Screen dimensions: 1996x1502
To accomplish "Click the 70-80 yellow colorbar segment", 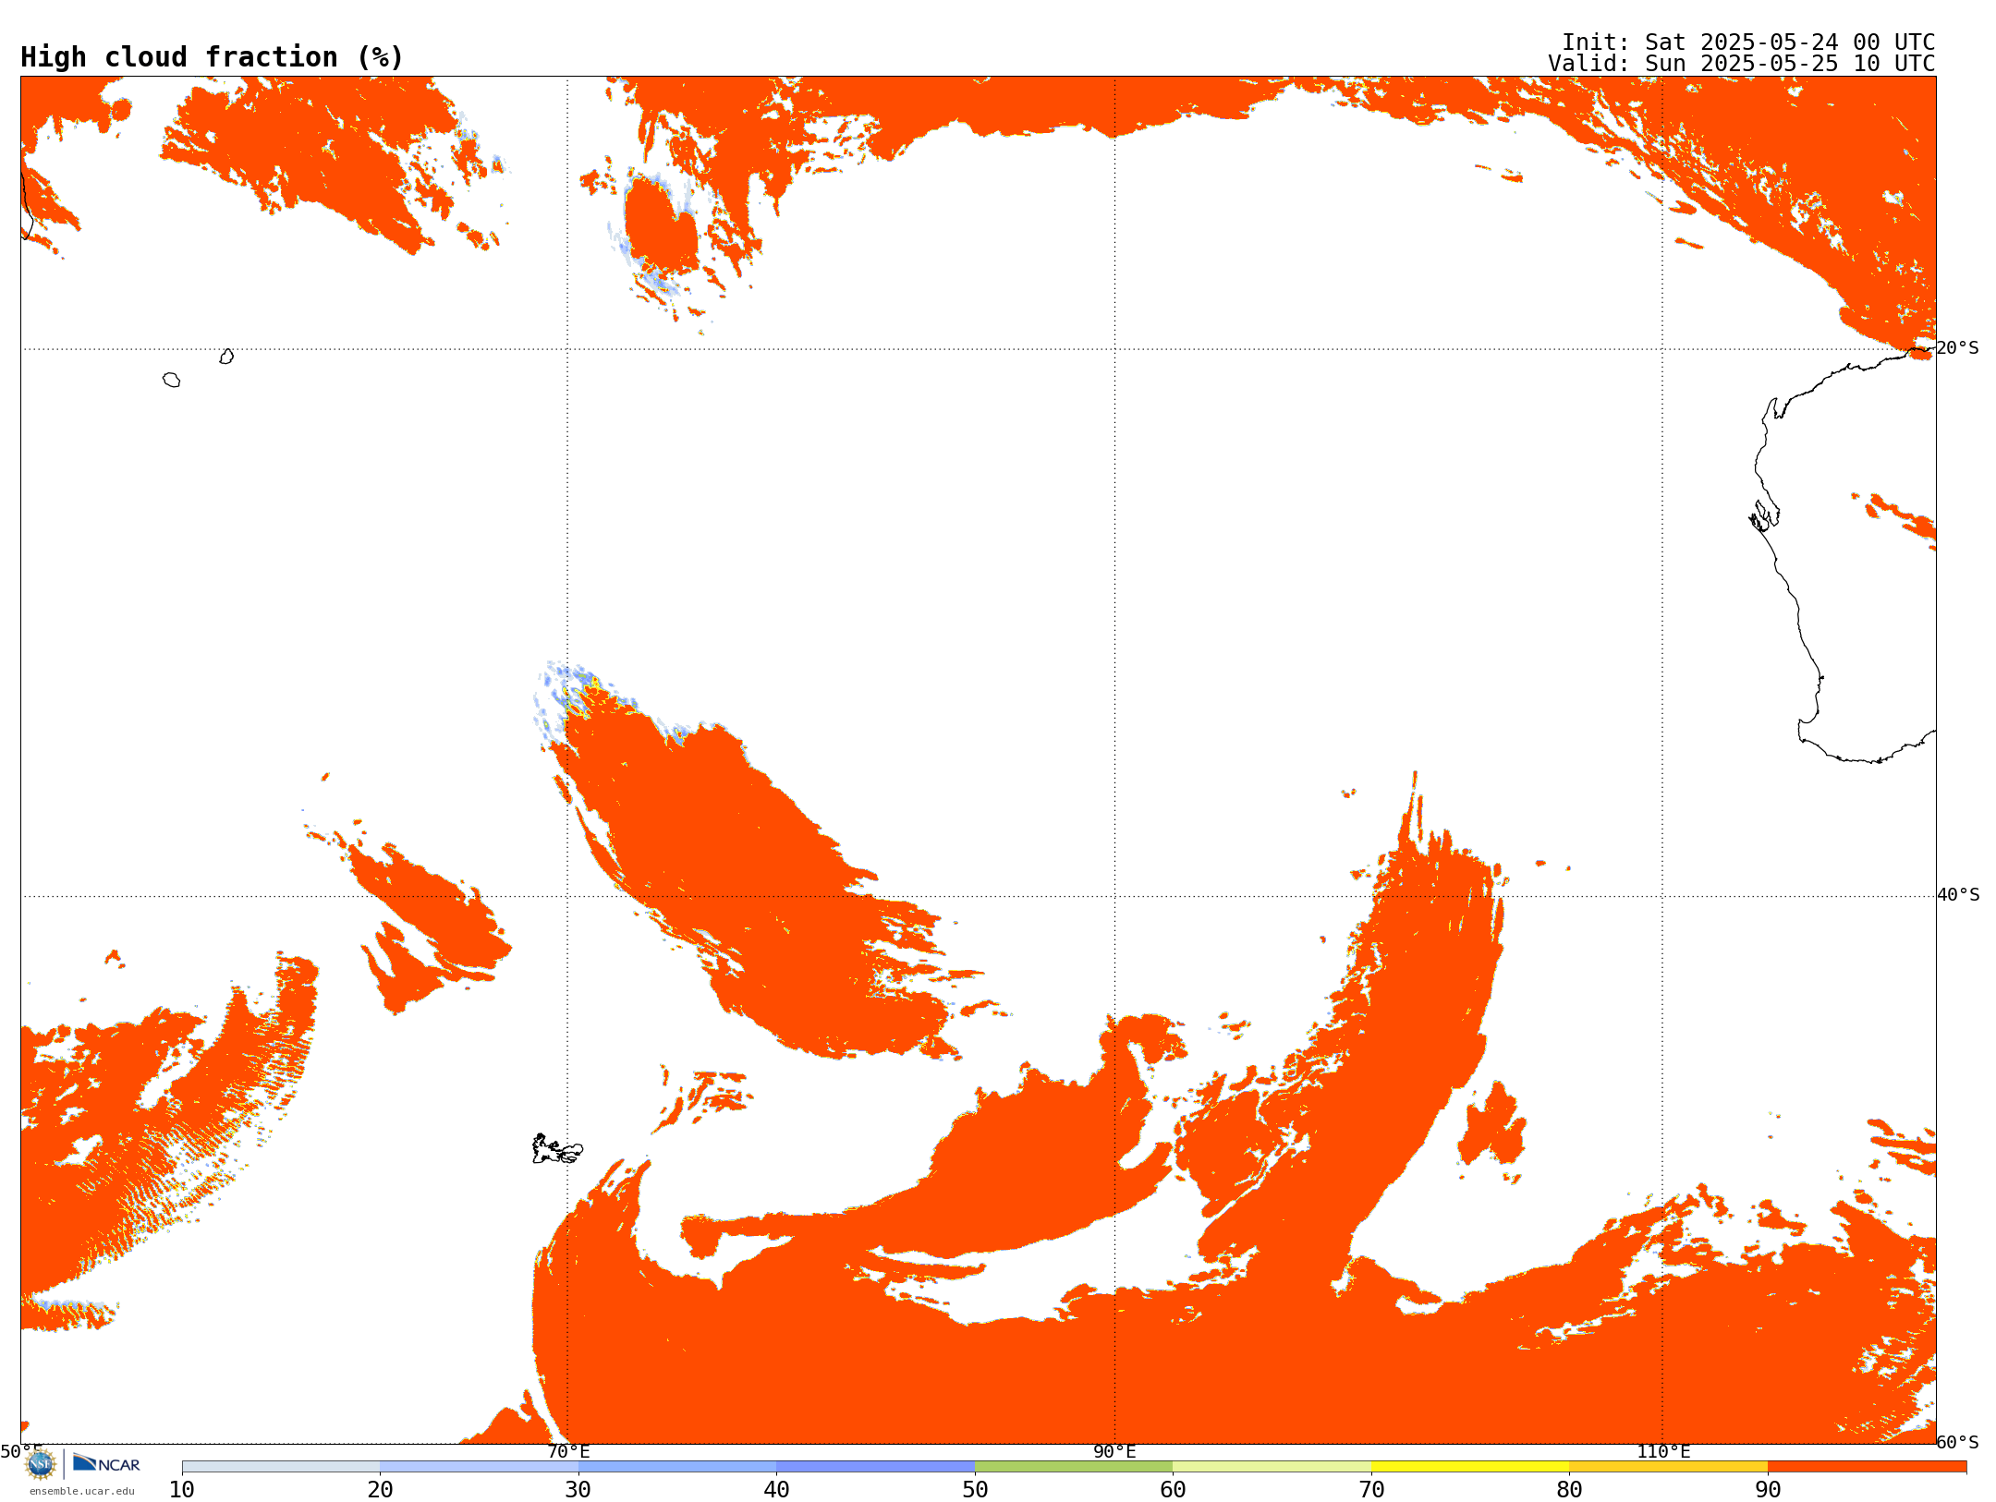I will point(1470,1467).
